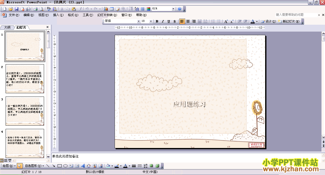Expand the formatting toolbar font color arrow

(x=257, y=21)
